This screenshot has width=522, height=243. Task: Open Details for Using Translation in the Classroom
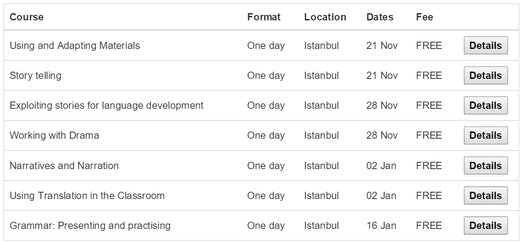(x=485, y=196)
